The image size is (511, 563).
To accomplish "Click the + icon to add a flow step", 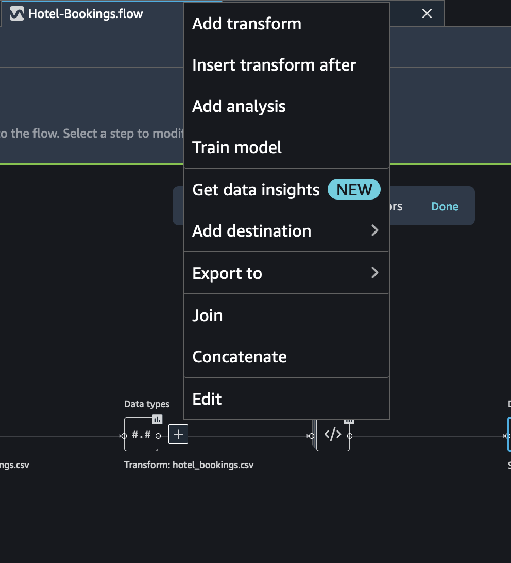I will [x=178, y=434].
